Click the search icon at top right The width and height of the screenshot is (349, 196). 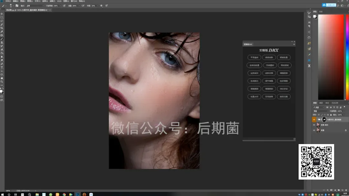[x=338, y=5]
